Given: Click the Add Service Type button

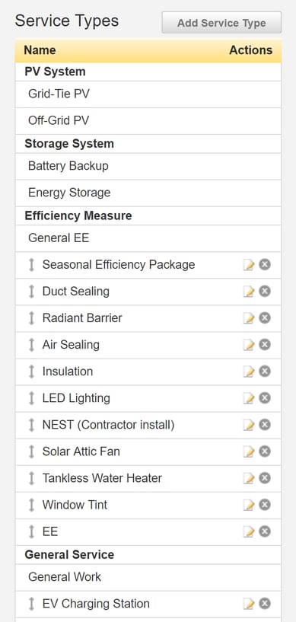Looking at the screenshot, I should [x=221, y=23].
